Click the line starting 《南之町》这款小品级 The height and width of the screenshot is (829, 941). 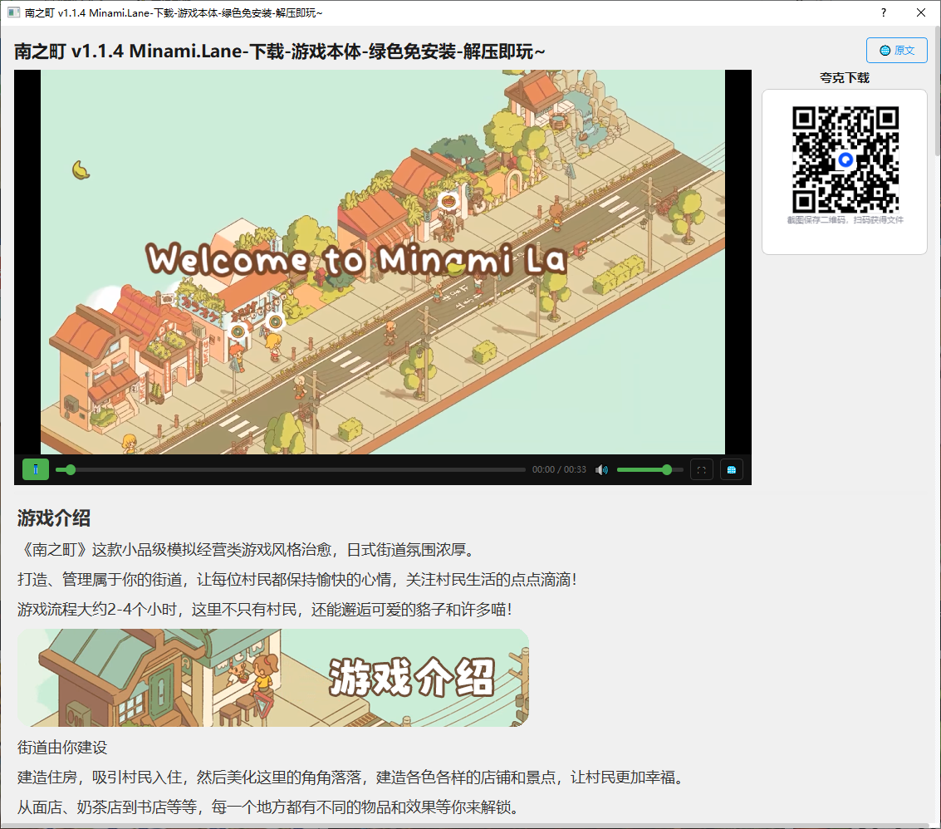(x=249, y=549)
